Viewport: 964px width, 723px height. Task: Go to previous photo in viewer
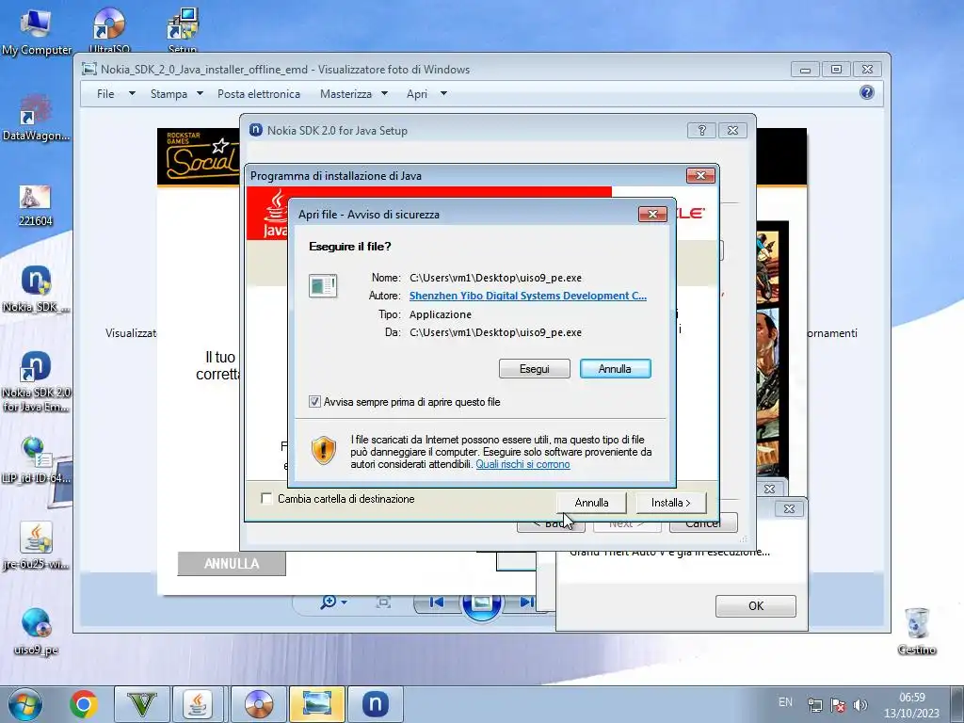pos(436,602)
